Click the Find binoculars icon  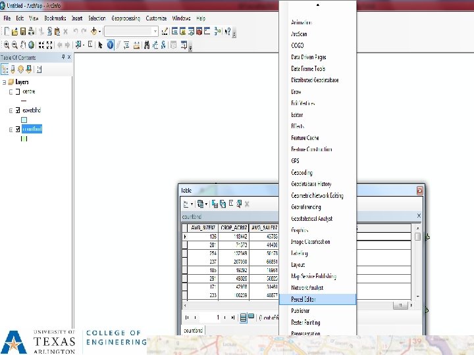147,45
